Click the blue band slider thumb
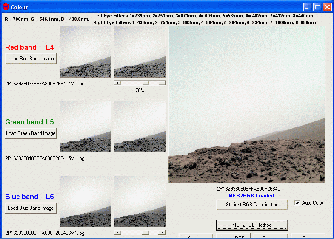Viewport: 334px width, 239px height. 146,232
